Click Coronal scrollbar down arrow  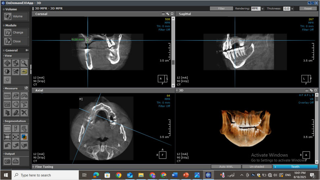[173, 86]
